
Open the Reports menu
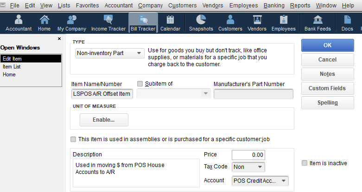[300, 5]
